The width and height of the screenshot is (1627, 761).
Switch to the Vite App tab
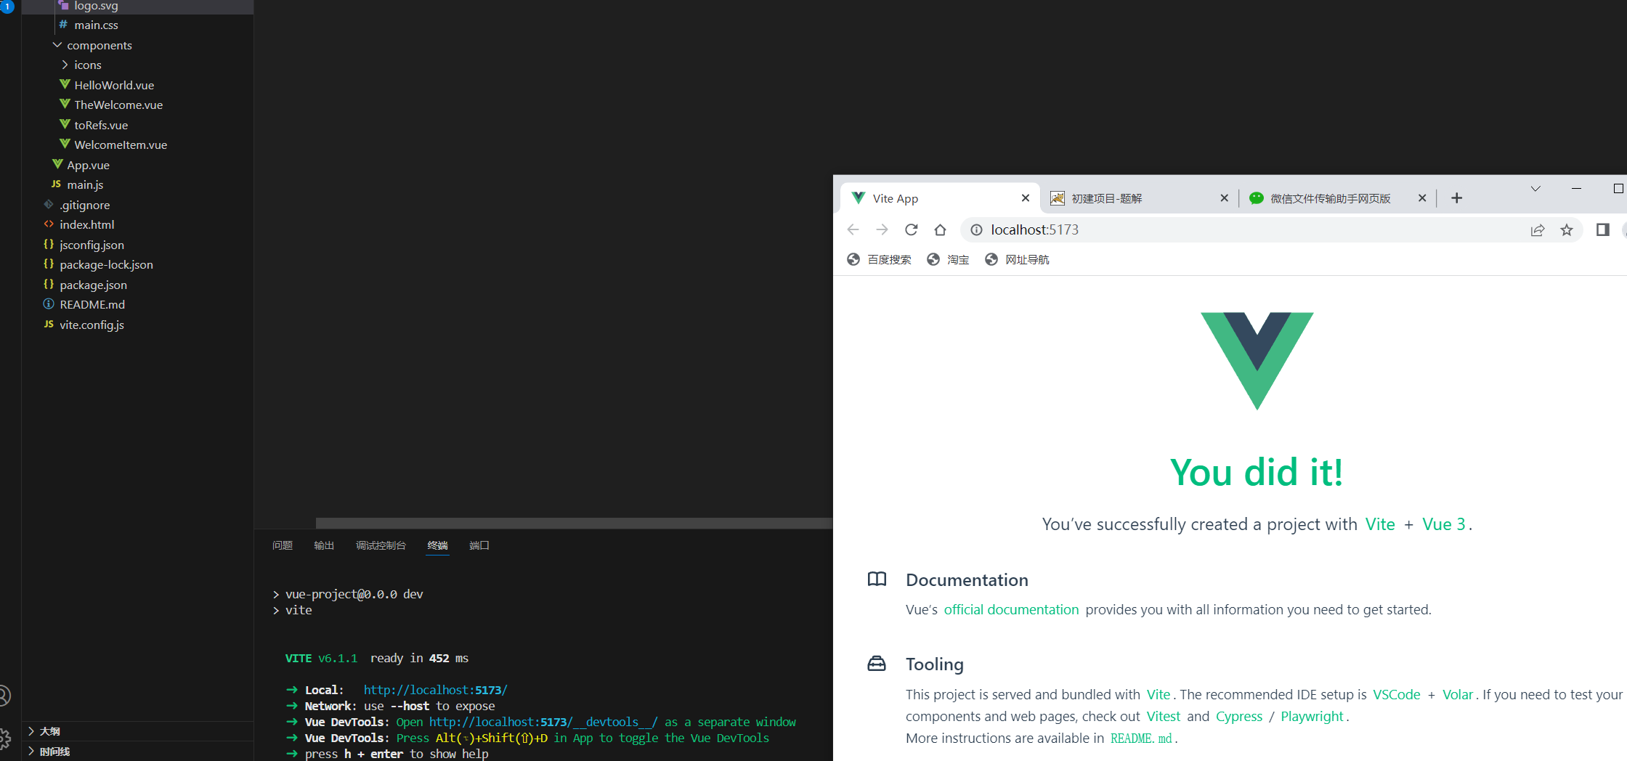tap(940, 198)
